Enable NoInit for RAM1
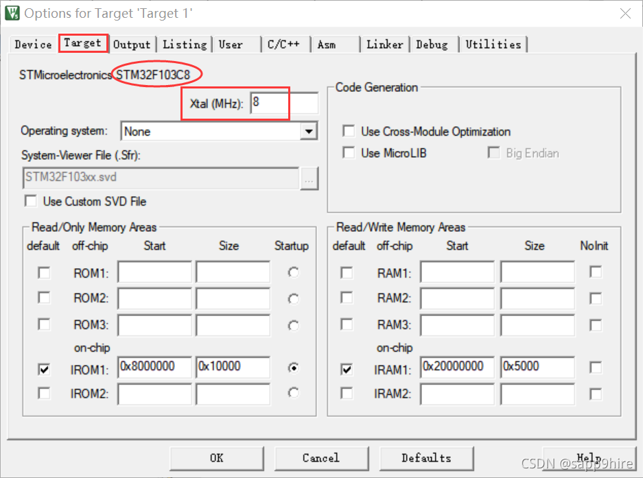 [x=596, y=272]
